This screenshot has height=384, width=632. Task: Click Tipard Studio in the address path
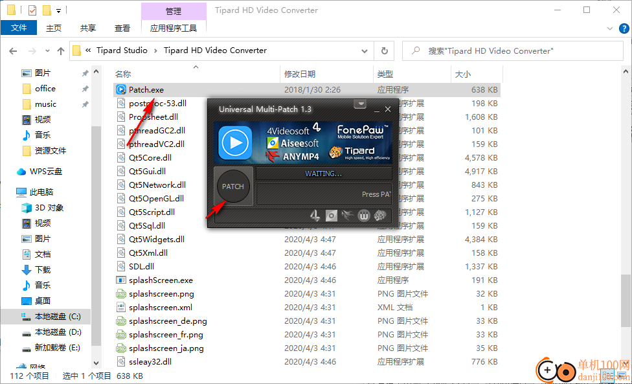click(x=122, y=51)
